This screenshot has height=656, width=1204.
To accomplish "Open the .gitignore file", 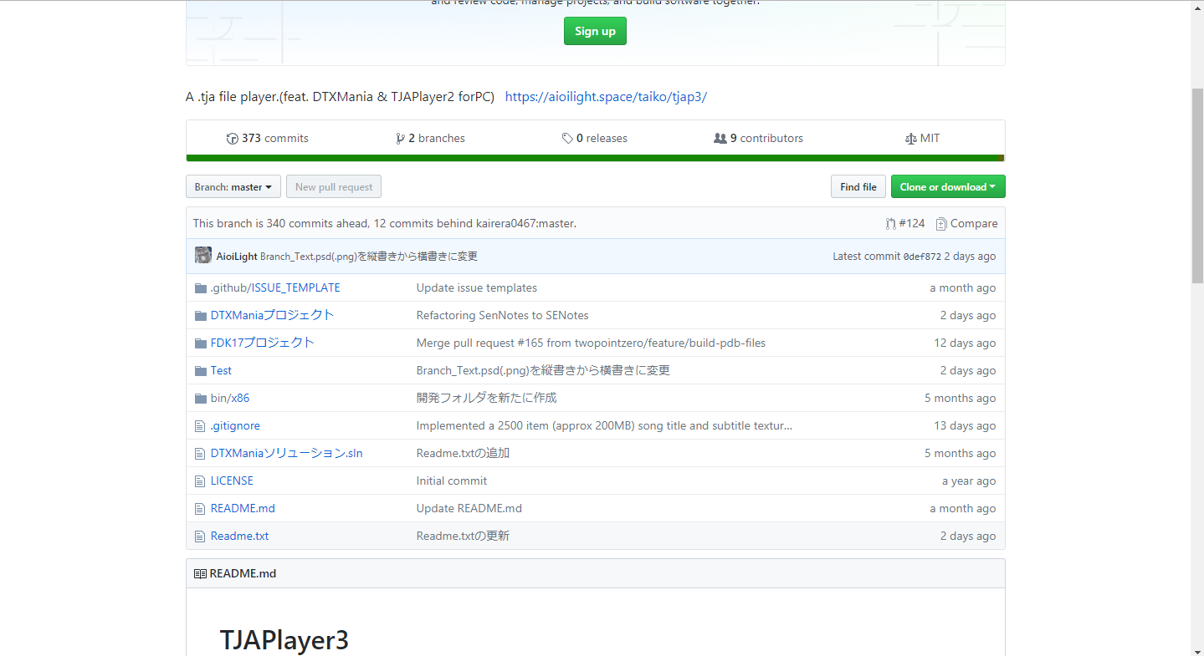I will pyautogui.click(x=235, y=425).
